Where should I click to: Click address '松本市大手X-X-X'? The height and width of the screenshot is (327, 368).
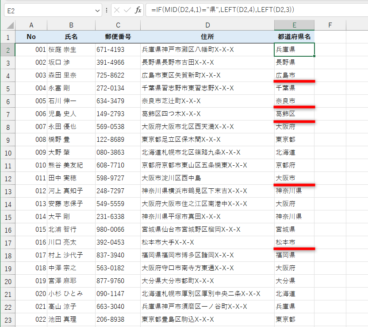click(x=207, y=242)
